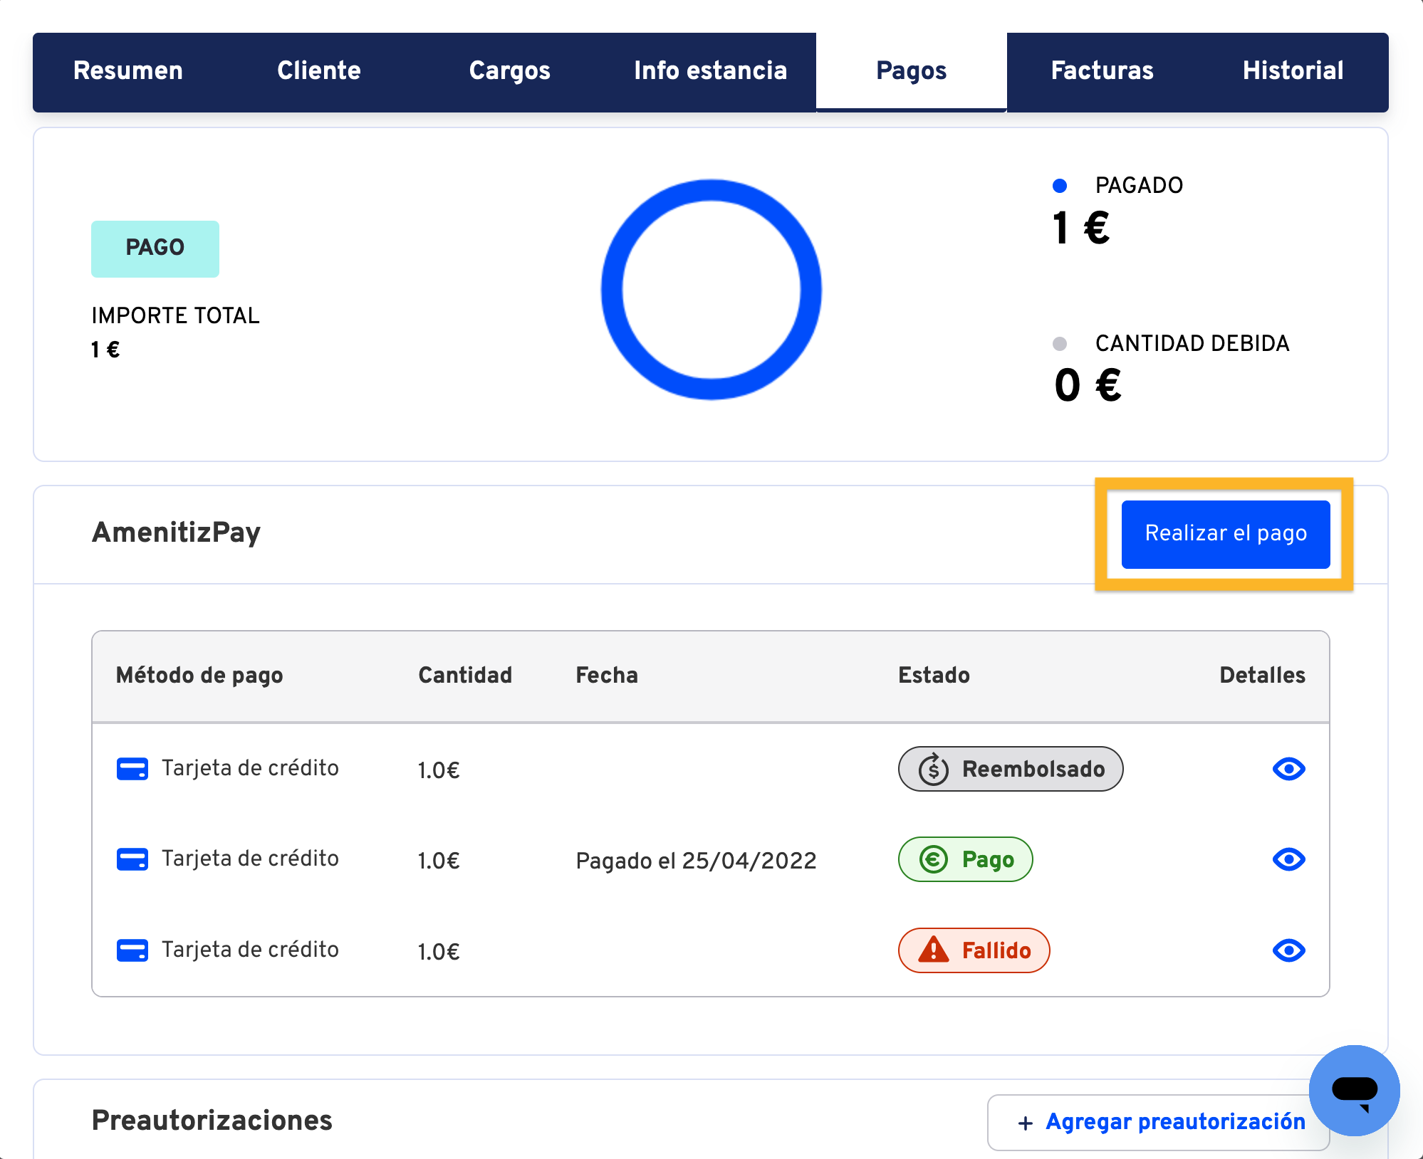Switch to the Facturas tab
1423x1159 pixels.
pyautogui.click(x=1103, y=71)
